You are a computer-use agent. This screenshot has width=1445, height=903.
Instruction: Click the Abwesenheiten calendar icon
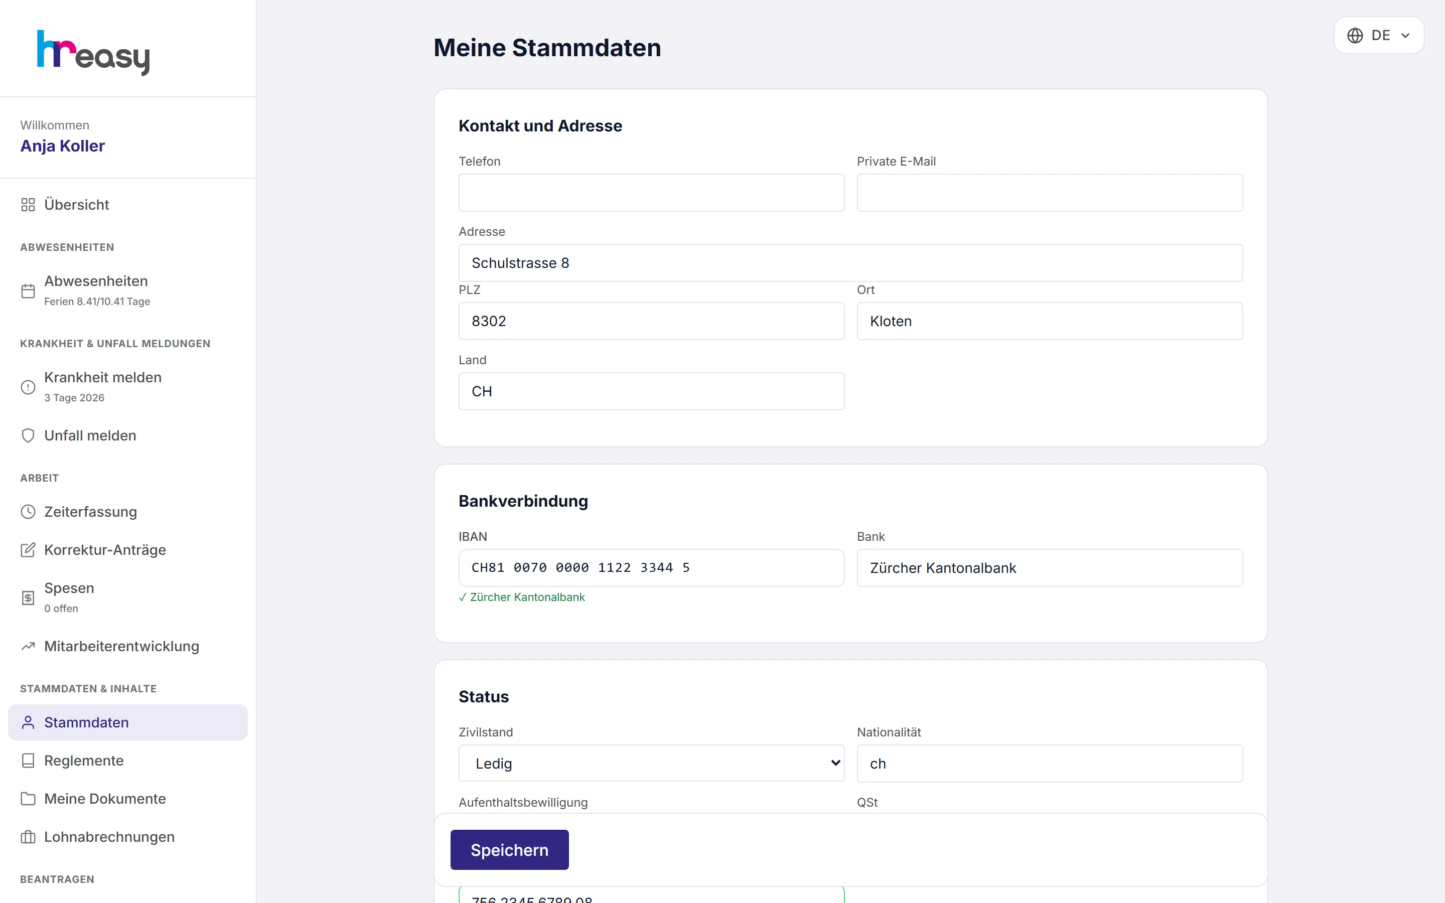(28, 291)
